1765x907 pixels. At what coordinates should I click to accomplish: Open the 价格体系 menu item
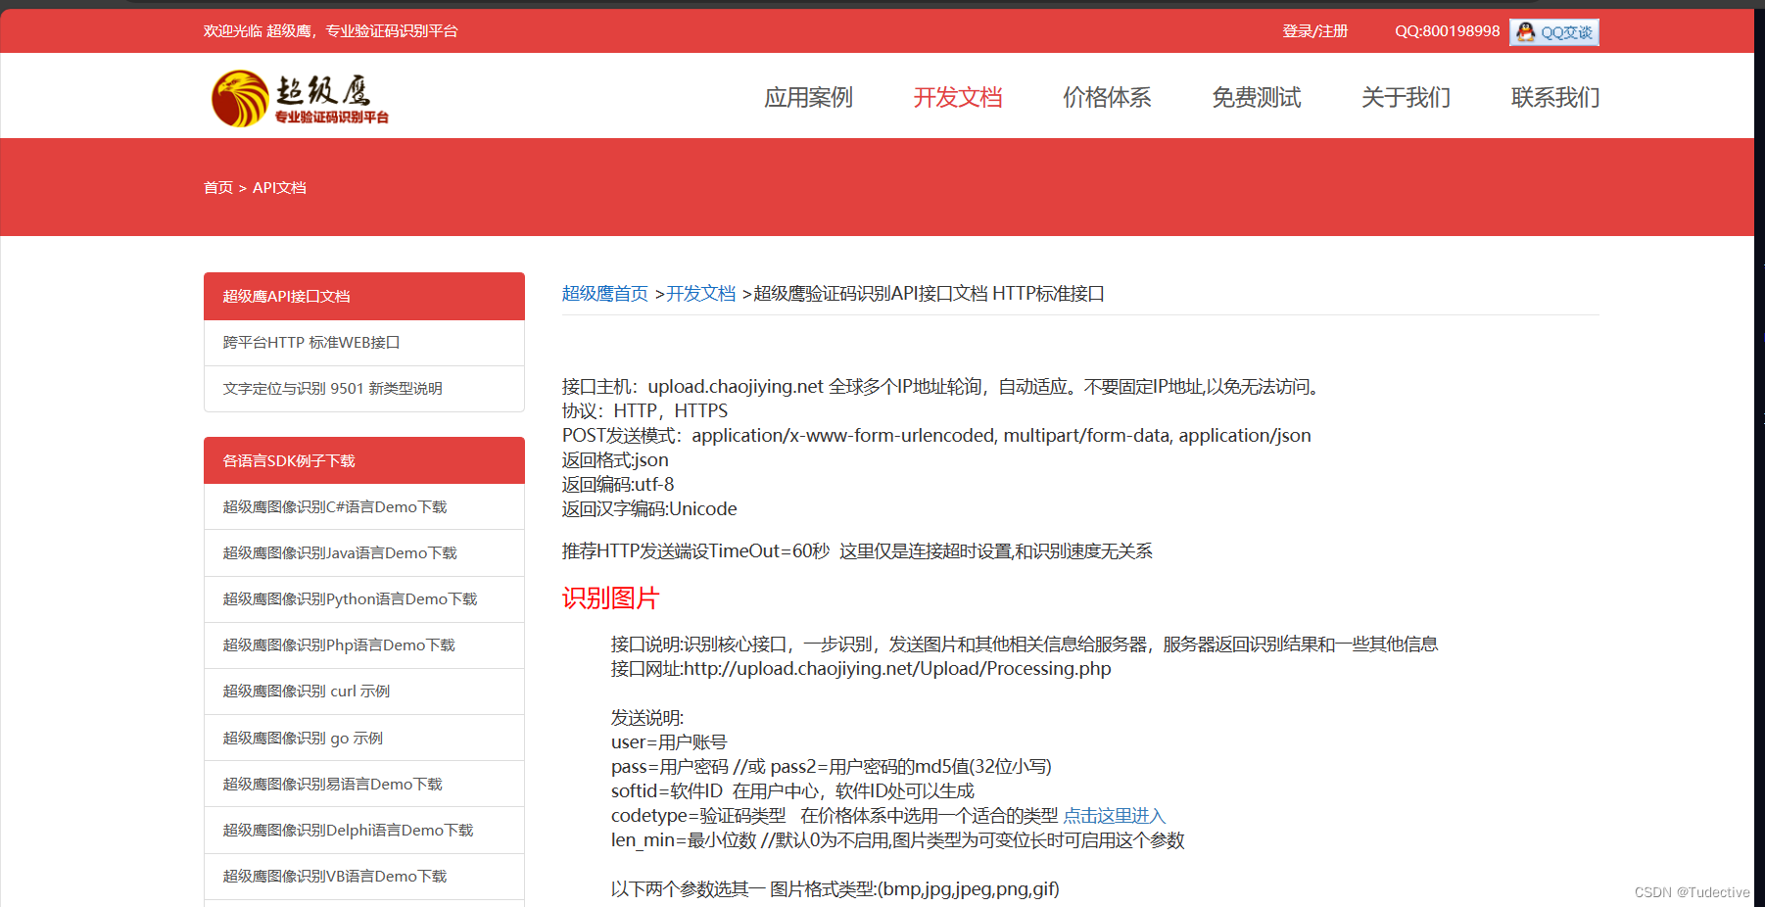point(1107,97)
